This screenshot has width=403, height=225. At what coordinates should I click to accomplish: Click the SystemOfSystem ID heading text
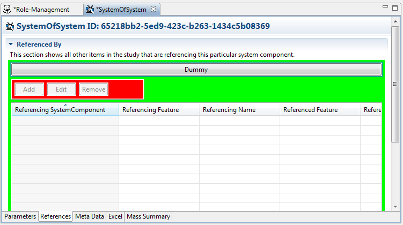[x=143, y=26]
